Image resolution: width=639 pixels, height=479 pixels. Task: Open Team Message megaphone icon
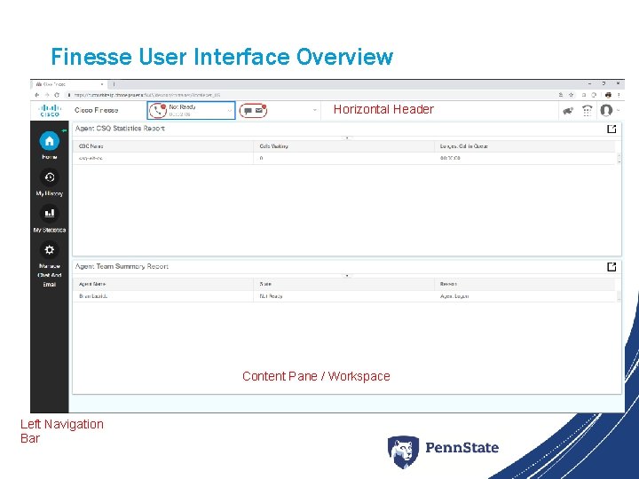click(568, 111)
